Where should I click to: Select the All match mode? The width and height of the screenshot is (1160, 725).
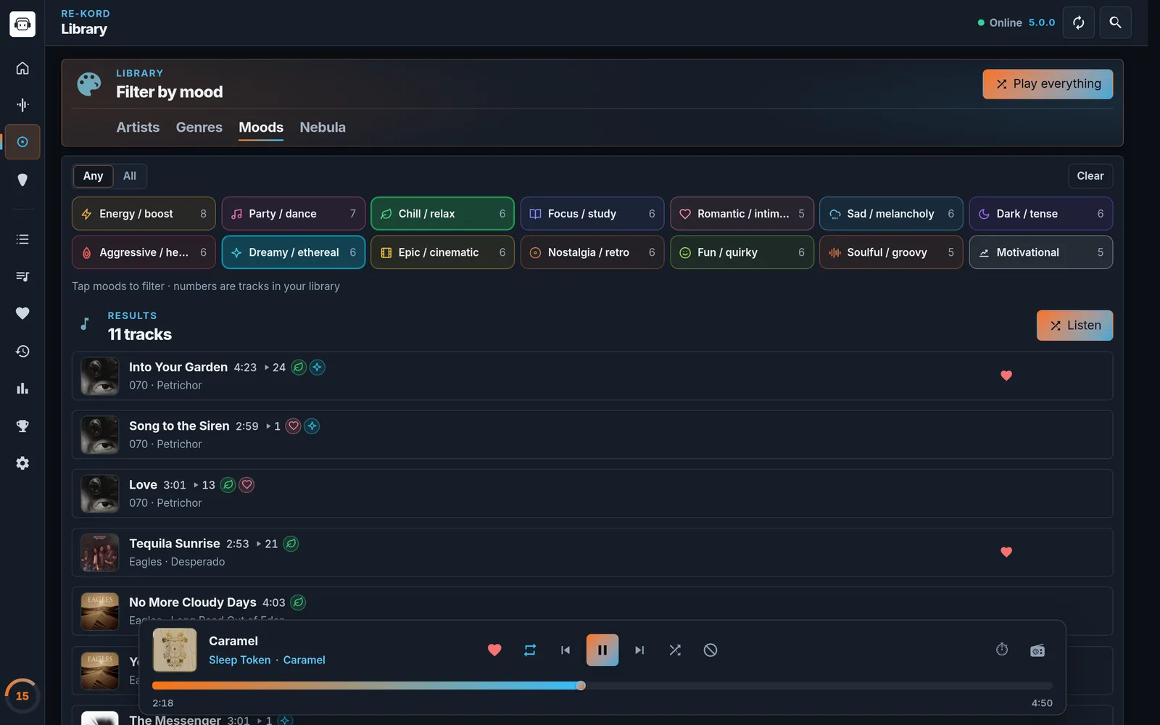point(130,176)
